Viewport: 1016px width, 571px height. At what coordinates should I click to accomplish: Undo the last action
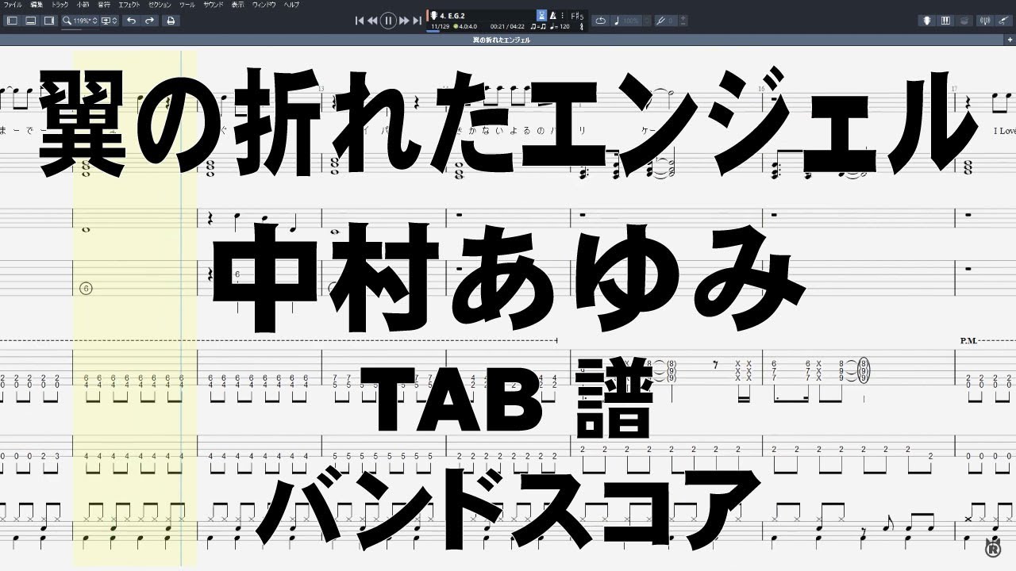(x=131, y=21)
